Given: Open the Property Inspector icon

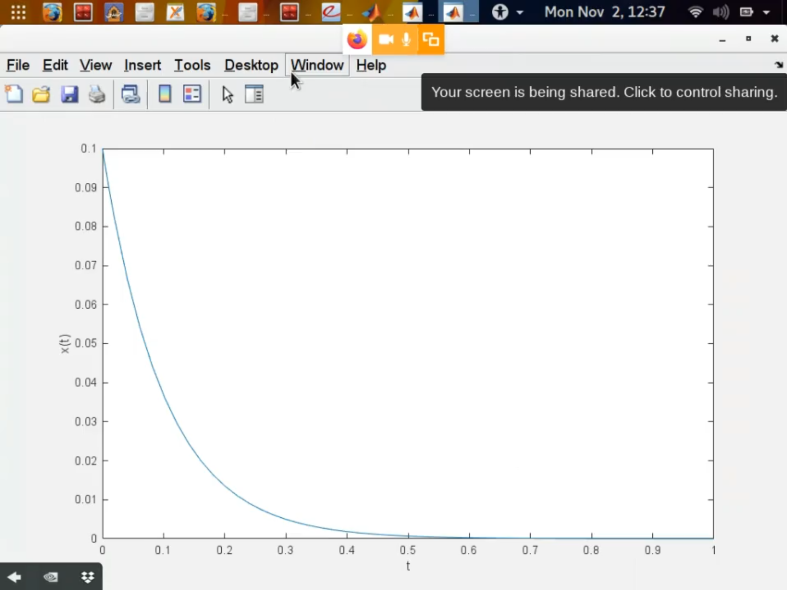Looking at the screenshot, I should coord(254,94).
